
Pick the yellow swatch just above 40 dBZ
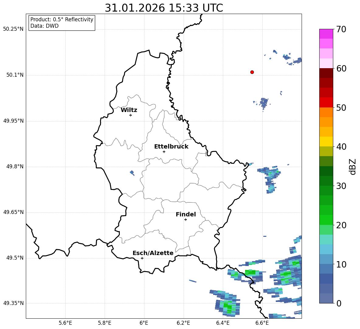[x=326, y=142]
